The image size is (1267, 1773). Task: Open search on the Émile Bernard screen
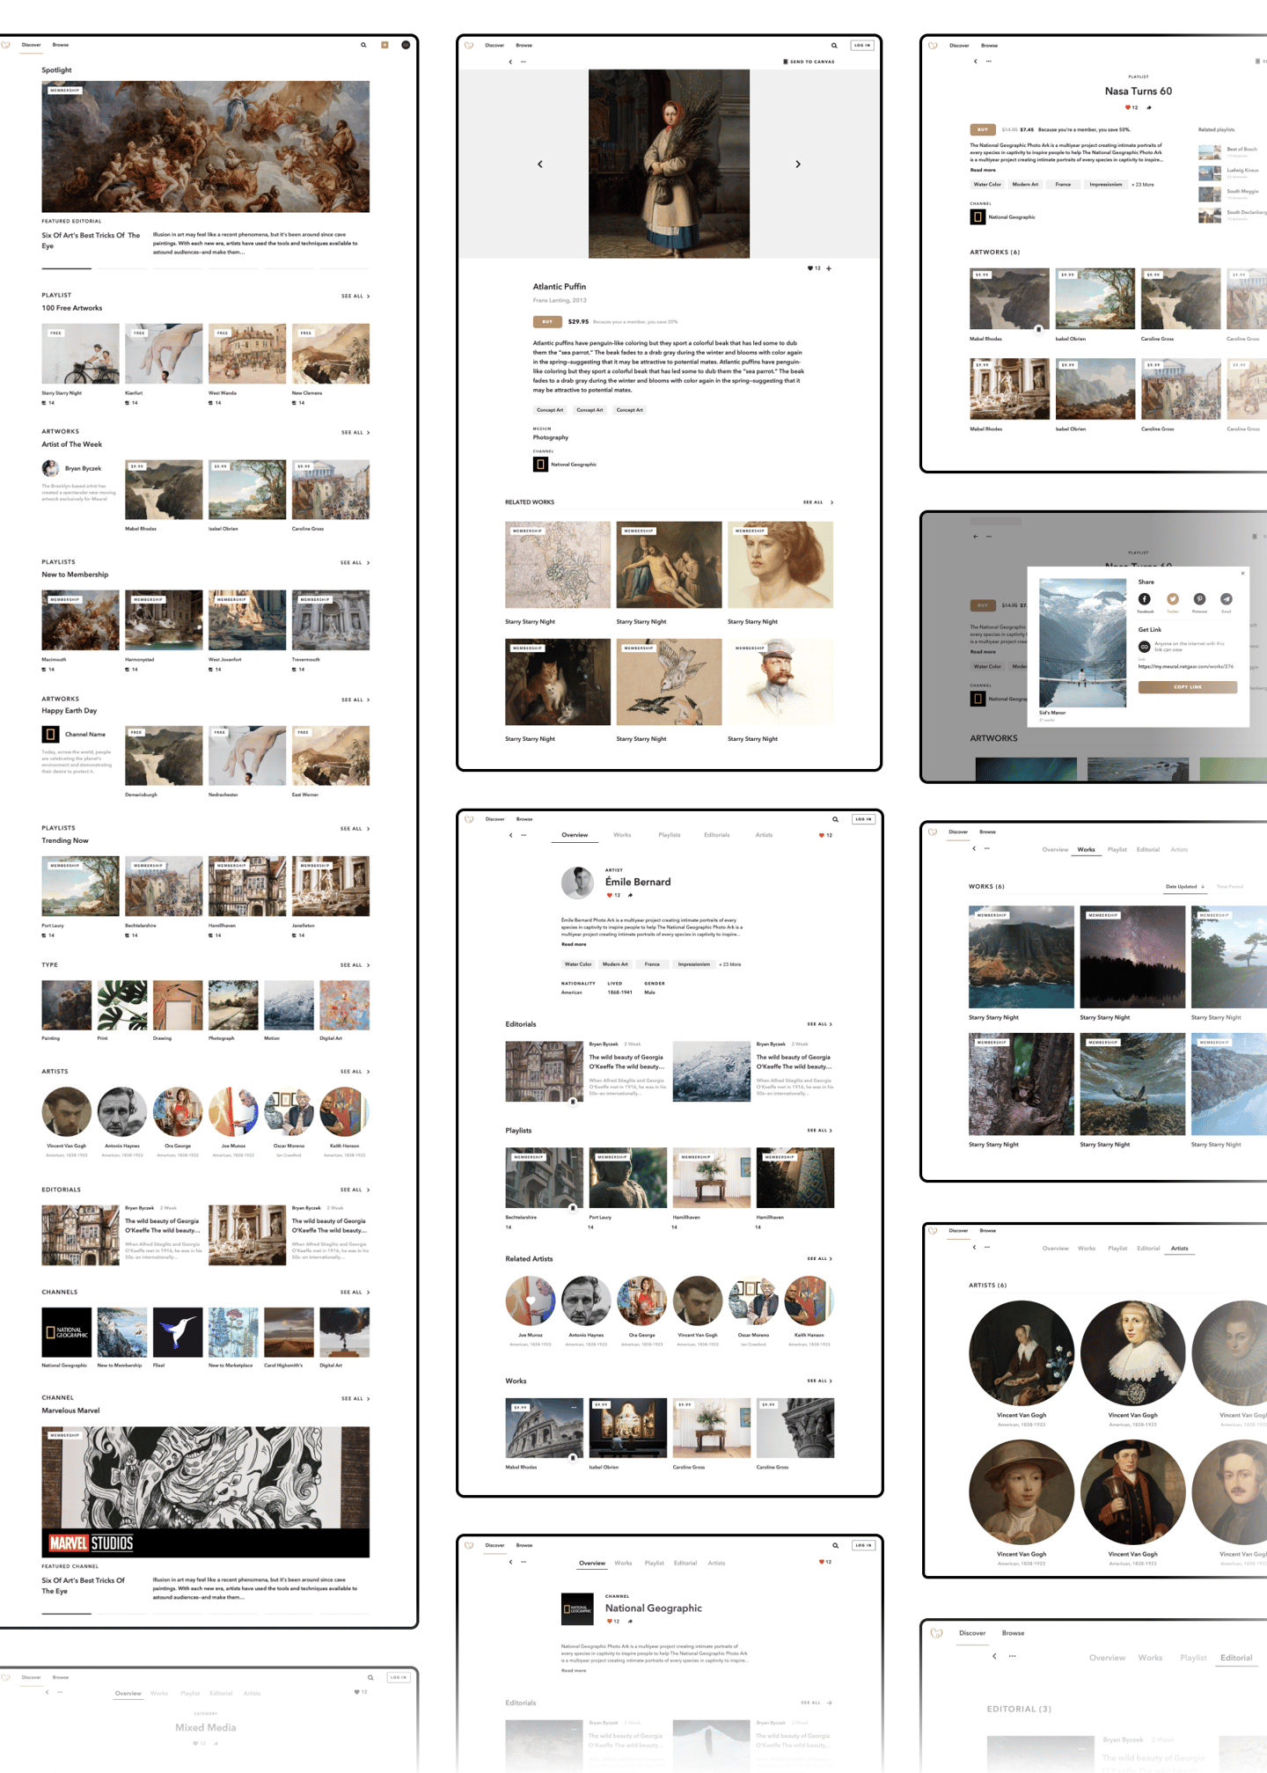(835, 819)
